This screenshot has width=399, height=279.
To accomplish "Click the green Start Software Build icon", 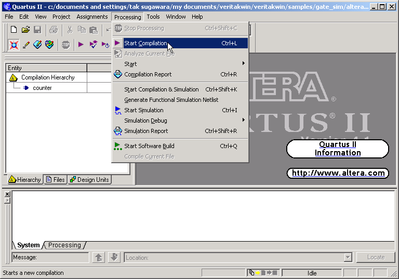I will 117,146.
